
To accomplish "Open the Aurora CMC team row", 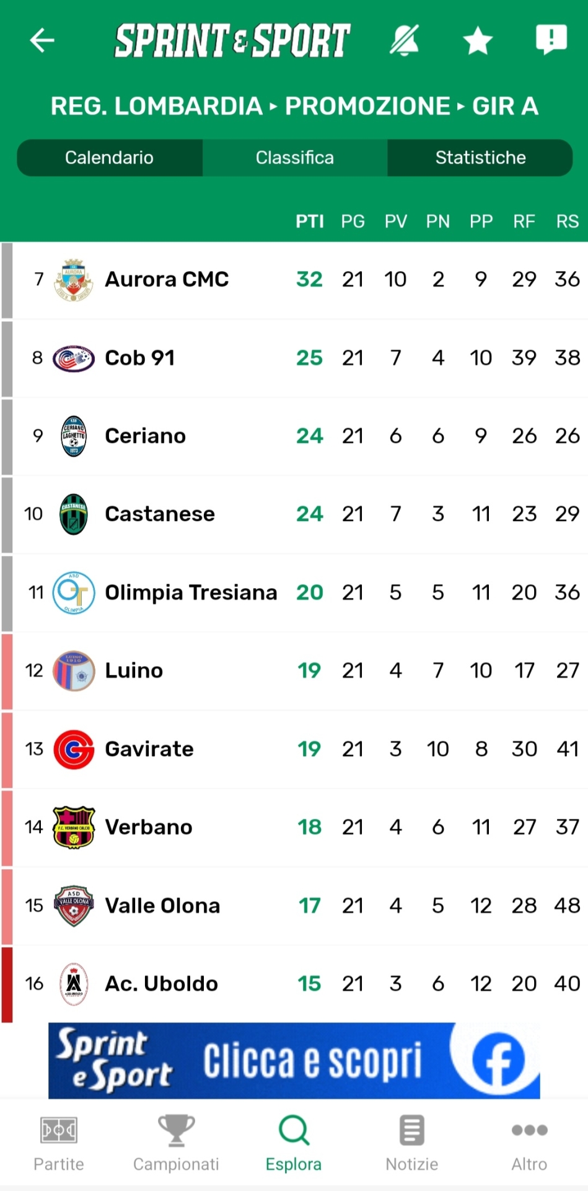I will [x=167, y=280].
